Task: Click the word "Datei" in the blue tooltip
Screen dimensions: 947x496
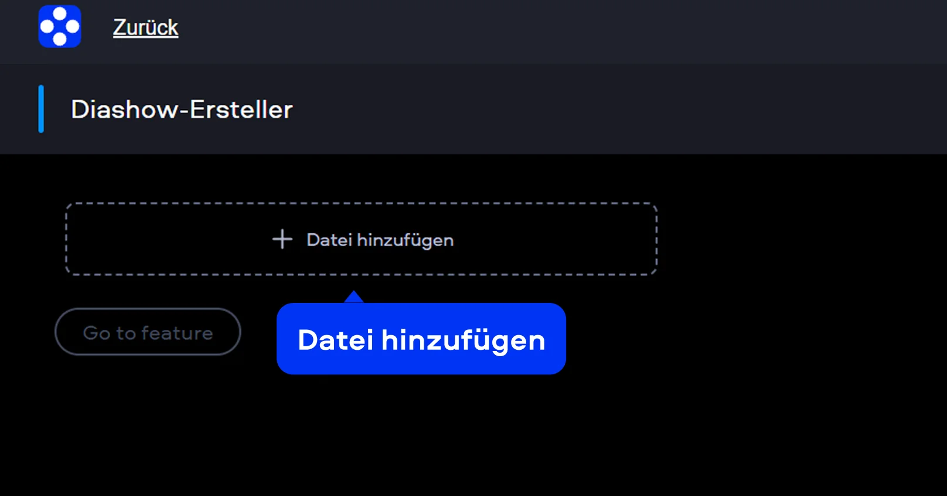Action: coord(335,340)
